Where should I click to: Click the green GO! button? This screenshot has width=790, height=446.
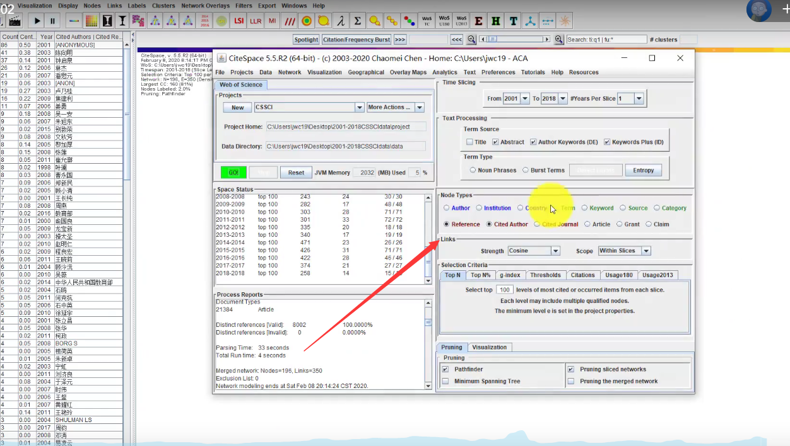(x=233, y=172)
